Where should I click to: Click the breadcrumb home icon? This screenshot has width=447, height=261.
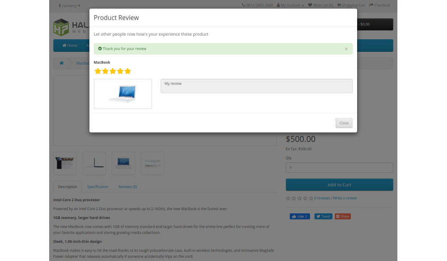pyautogui.click(x=61, y=63)
